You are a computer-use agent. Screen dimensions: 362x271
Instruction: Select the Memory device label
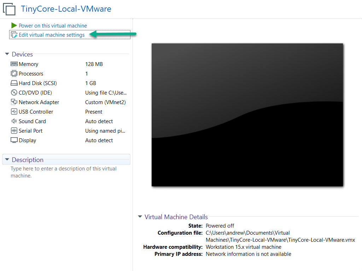coord(28,64)
